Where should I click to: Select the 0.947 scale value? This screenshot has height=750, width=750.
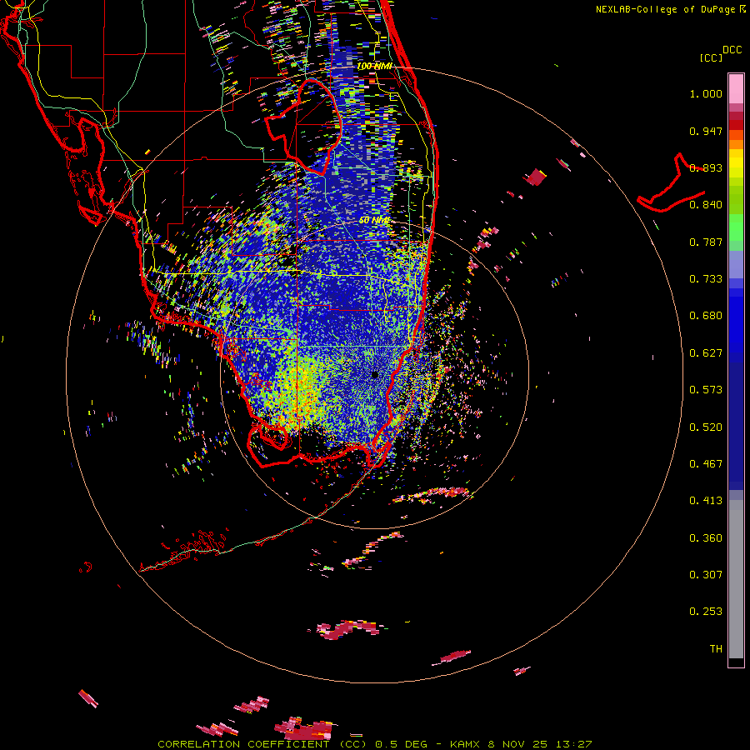pos(706,131)
